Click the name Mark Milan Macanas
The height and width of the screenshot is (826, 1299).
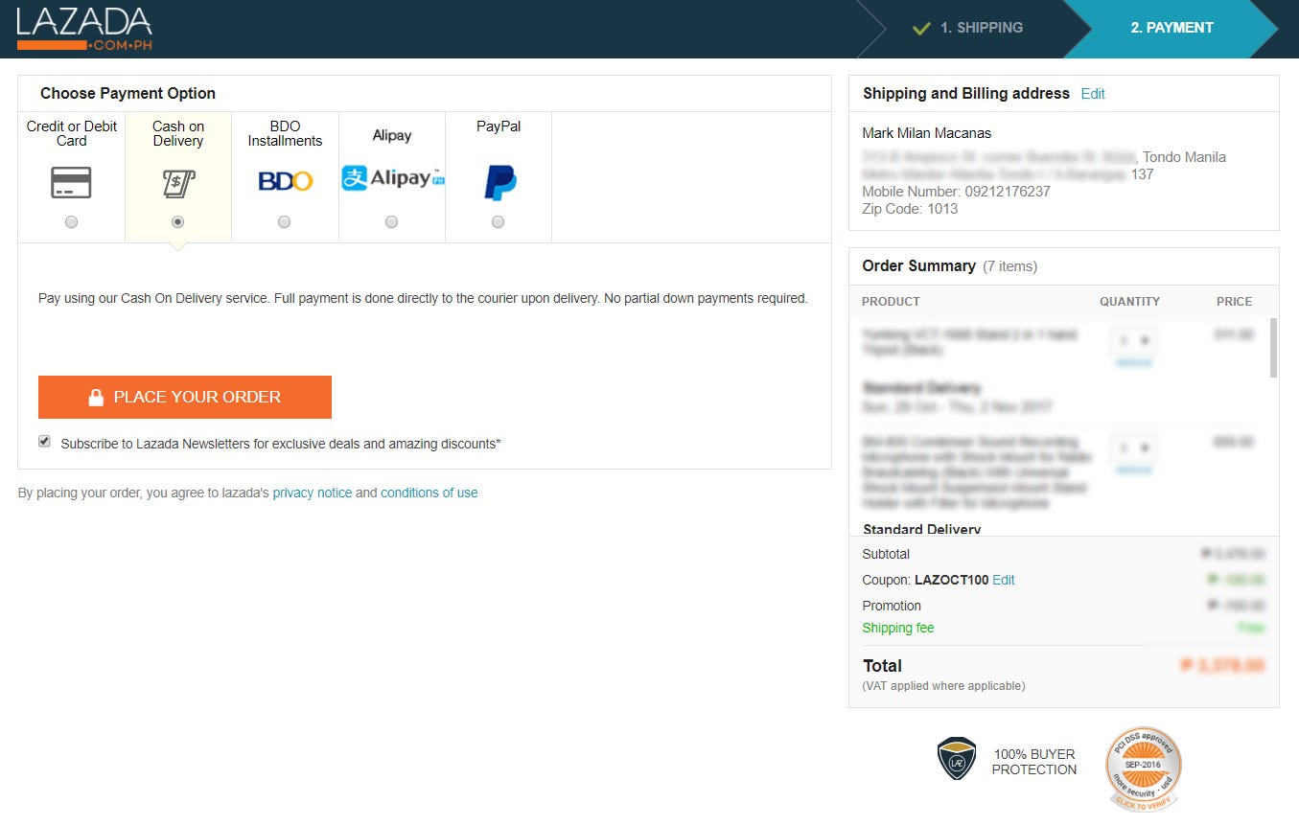click(x=927, y=133)
